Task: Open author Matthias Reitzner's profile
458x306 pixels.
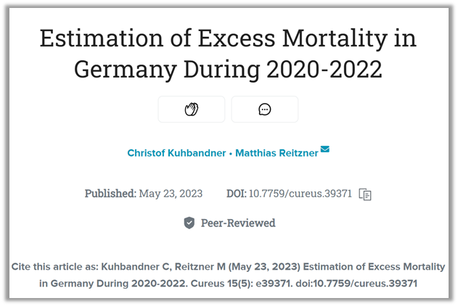Action: [x=277, y=153]
